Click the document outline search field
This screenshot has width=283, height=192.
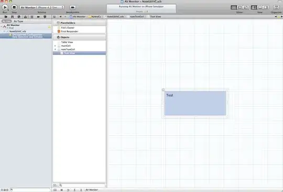click(82, 185)
